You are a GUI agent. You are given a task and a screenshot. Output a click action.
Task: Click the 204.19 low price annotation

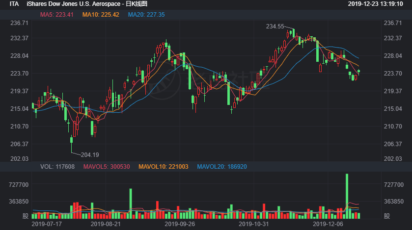tap(90, 155)
